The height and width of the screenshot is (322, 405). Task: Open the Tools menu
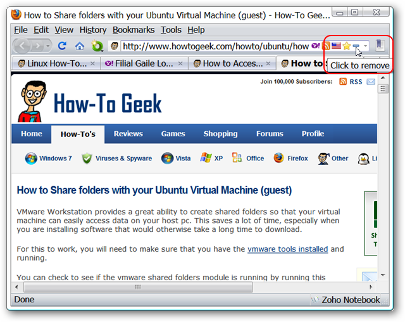click(x=171, y=30)
